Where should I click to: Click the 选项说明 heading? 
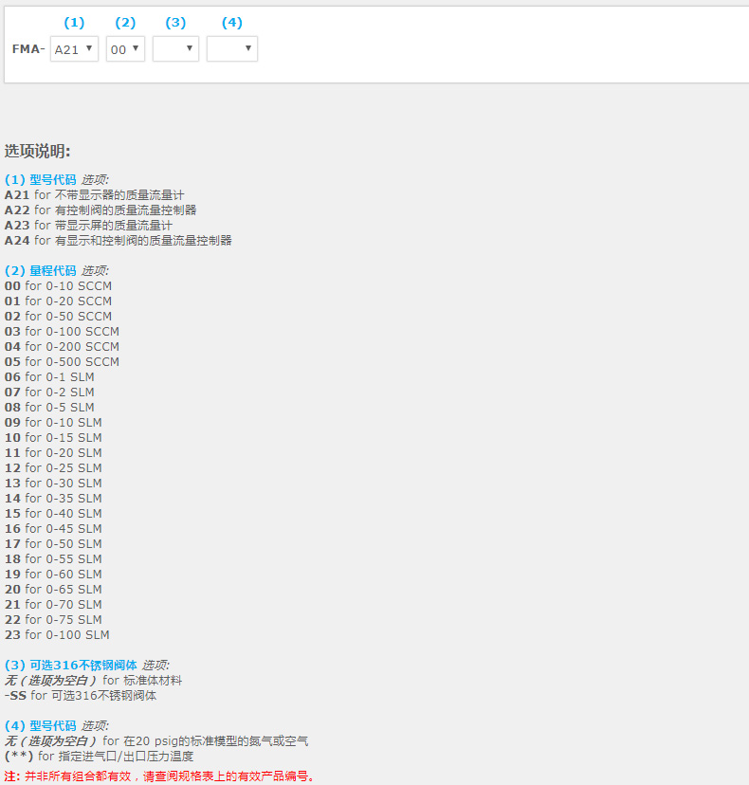pos(38,152)
